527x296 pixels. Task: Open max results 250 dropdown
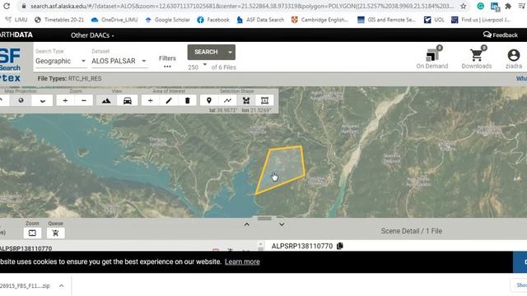click(198, 67)
